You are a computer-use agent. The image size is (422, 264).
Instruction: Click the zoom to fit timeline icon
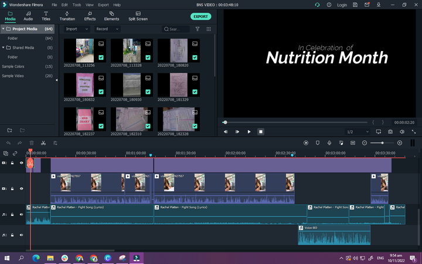(353, 143)
